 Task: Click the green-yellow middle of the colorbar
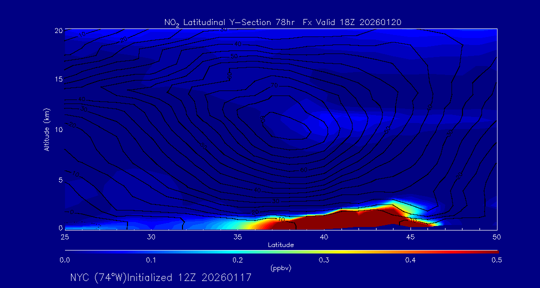pos(290,251)
